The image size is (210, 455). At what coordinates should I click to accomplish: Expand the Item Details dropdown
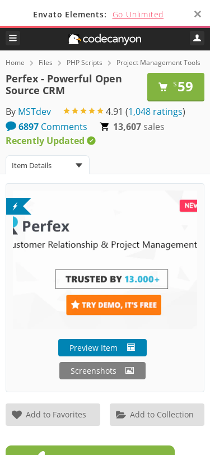(48, 165)
